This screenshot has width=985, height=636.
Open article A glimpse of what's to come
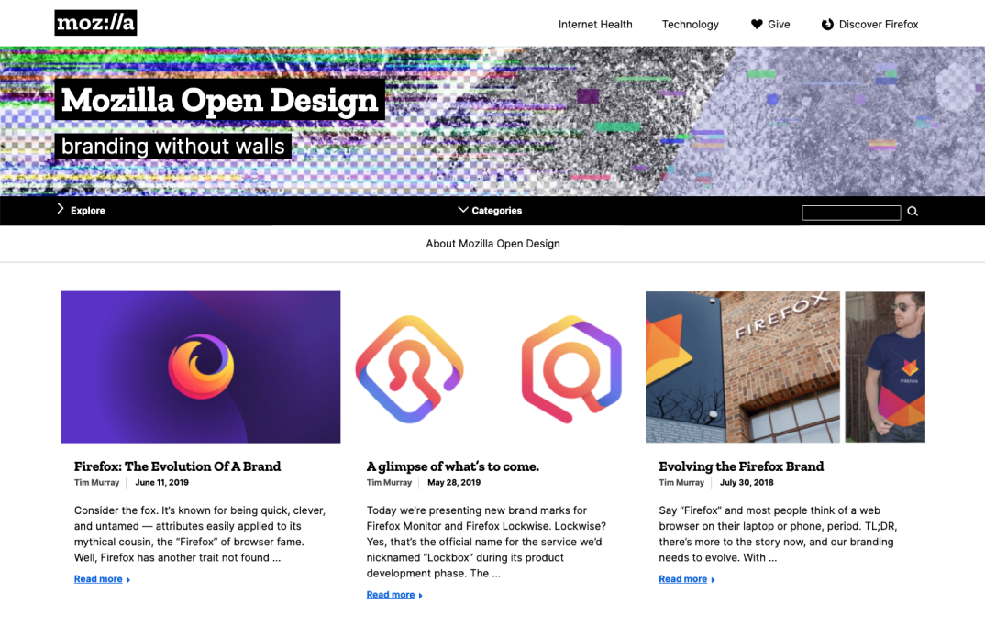(x=452, y=466)
